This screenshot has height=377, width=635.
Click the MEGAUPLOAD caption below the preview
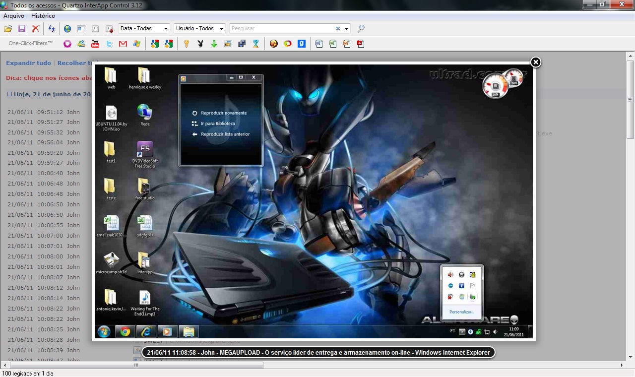tap(318, 353)
